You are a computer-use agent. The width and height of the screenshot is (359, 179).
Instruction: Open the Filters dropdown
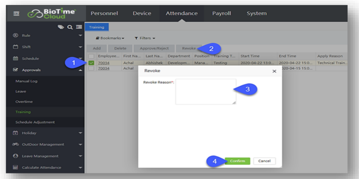[144, 38]
